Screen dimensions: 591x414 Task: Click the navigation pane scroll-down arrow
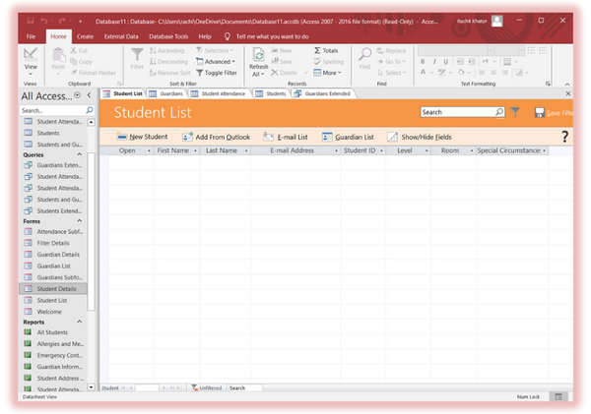pos(91,386)
